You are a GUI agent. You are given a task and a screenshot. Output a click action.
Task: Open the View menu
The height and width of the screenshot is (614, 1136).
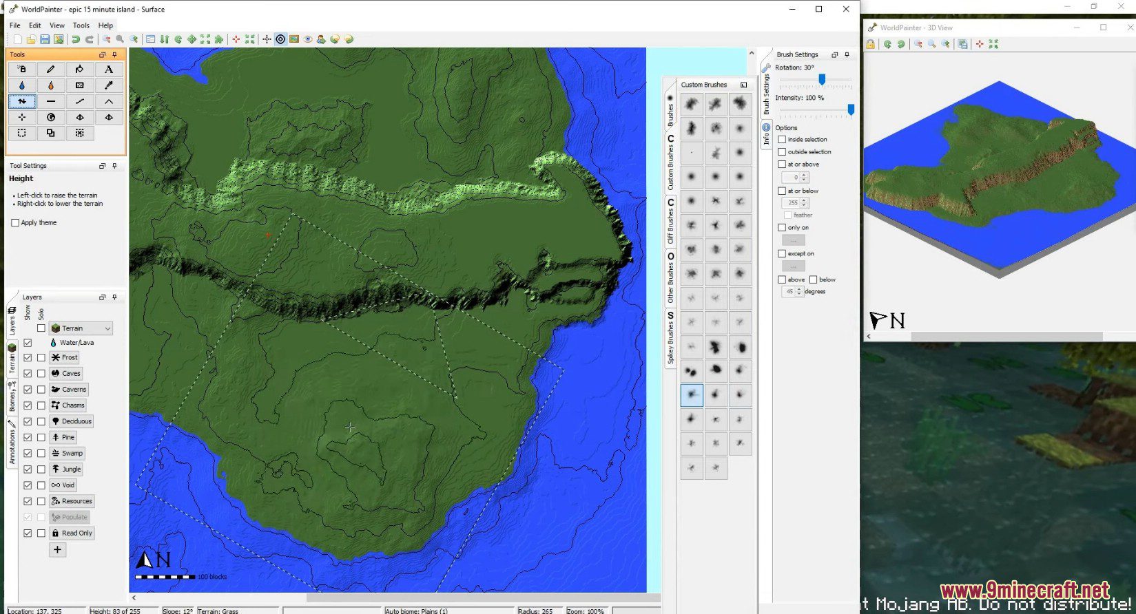click(57, 25)
